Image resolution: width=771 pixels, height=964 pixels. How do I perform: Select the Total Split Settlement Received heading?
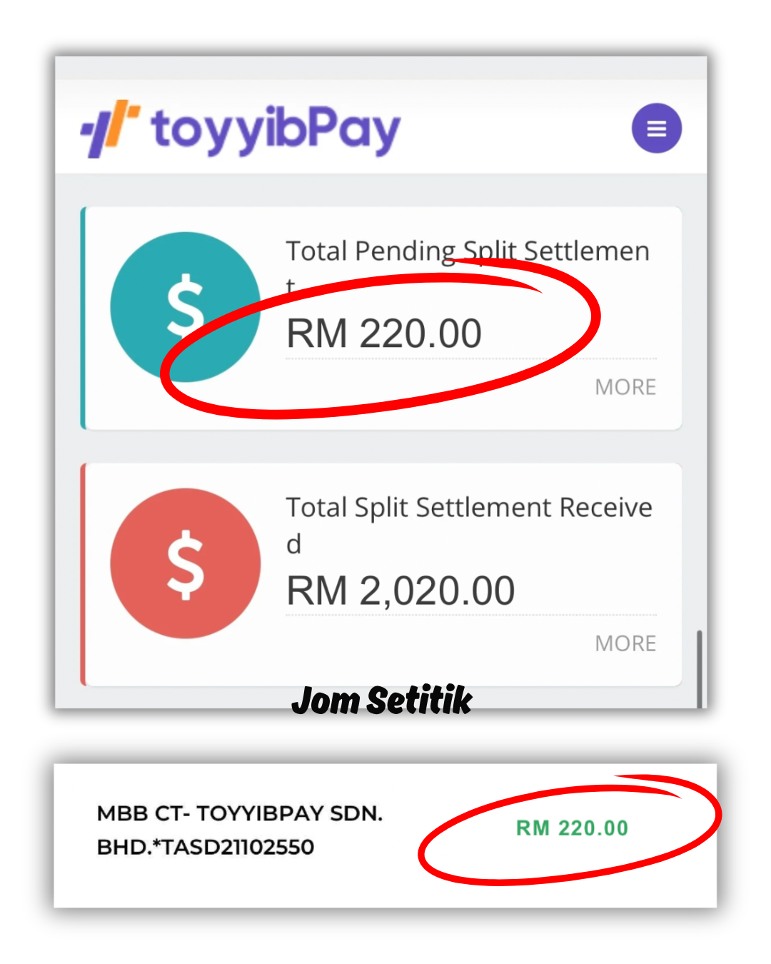tap(469, 508)
